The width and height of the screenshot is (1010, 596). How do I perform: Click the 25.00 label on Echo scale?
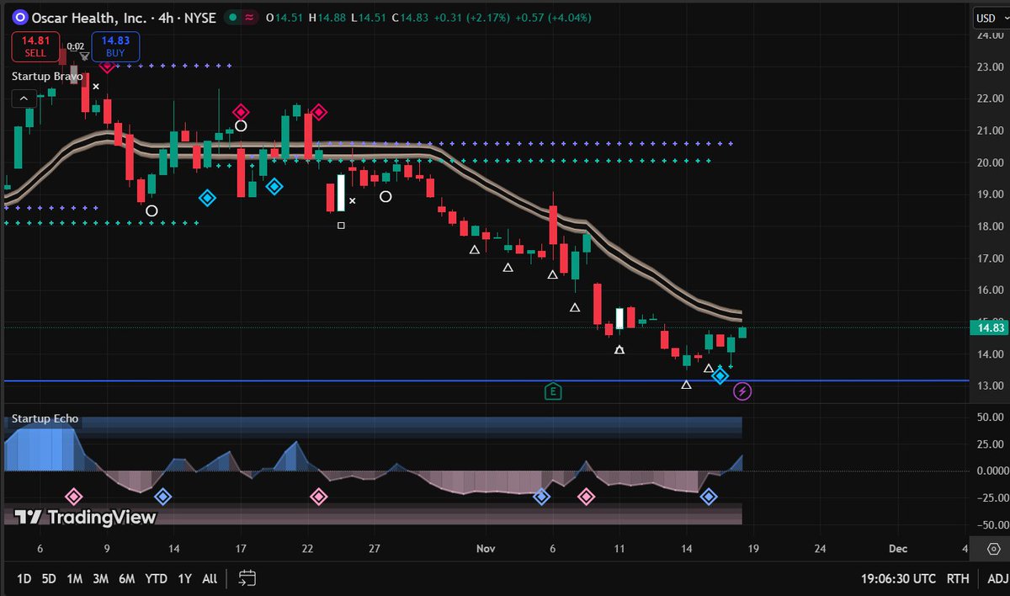pyautogui.click(x=991, y=444)
